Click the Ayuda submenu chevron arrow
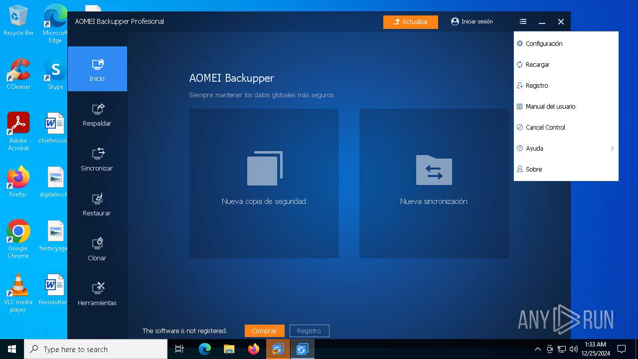The image size is (638, 359). 612,149
